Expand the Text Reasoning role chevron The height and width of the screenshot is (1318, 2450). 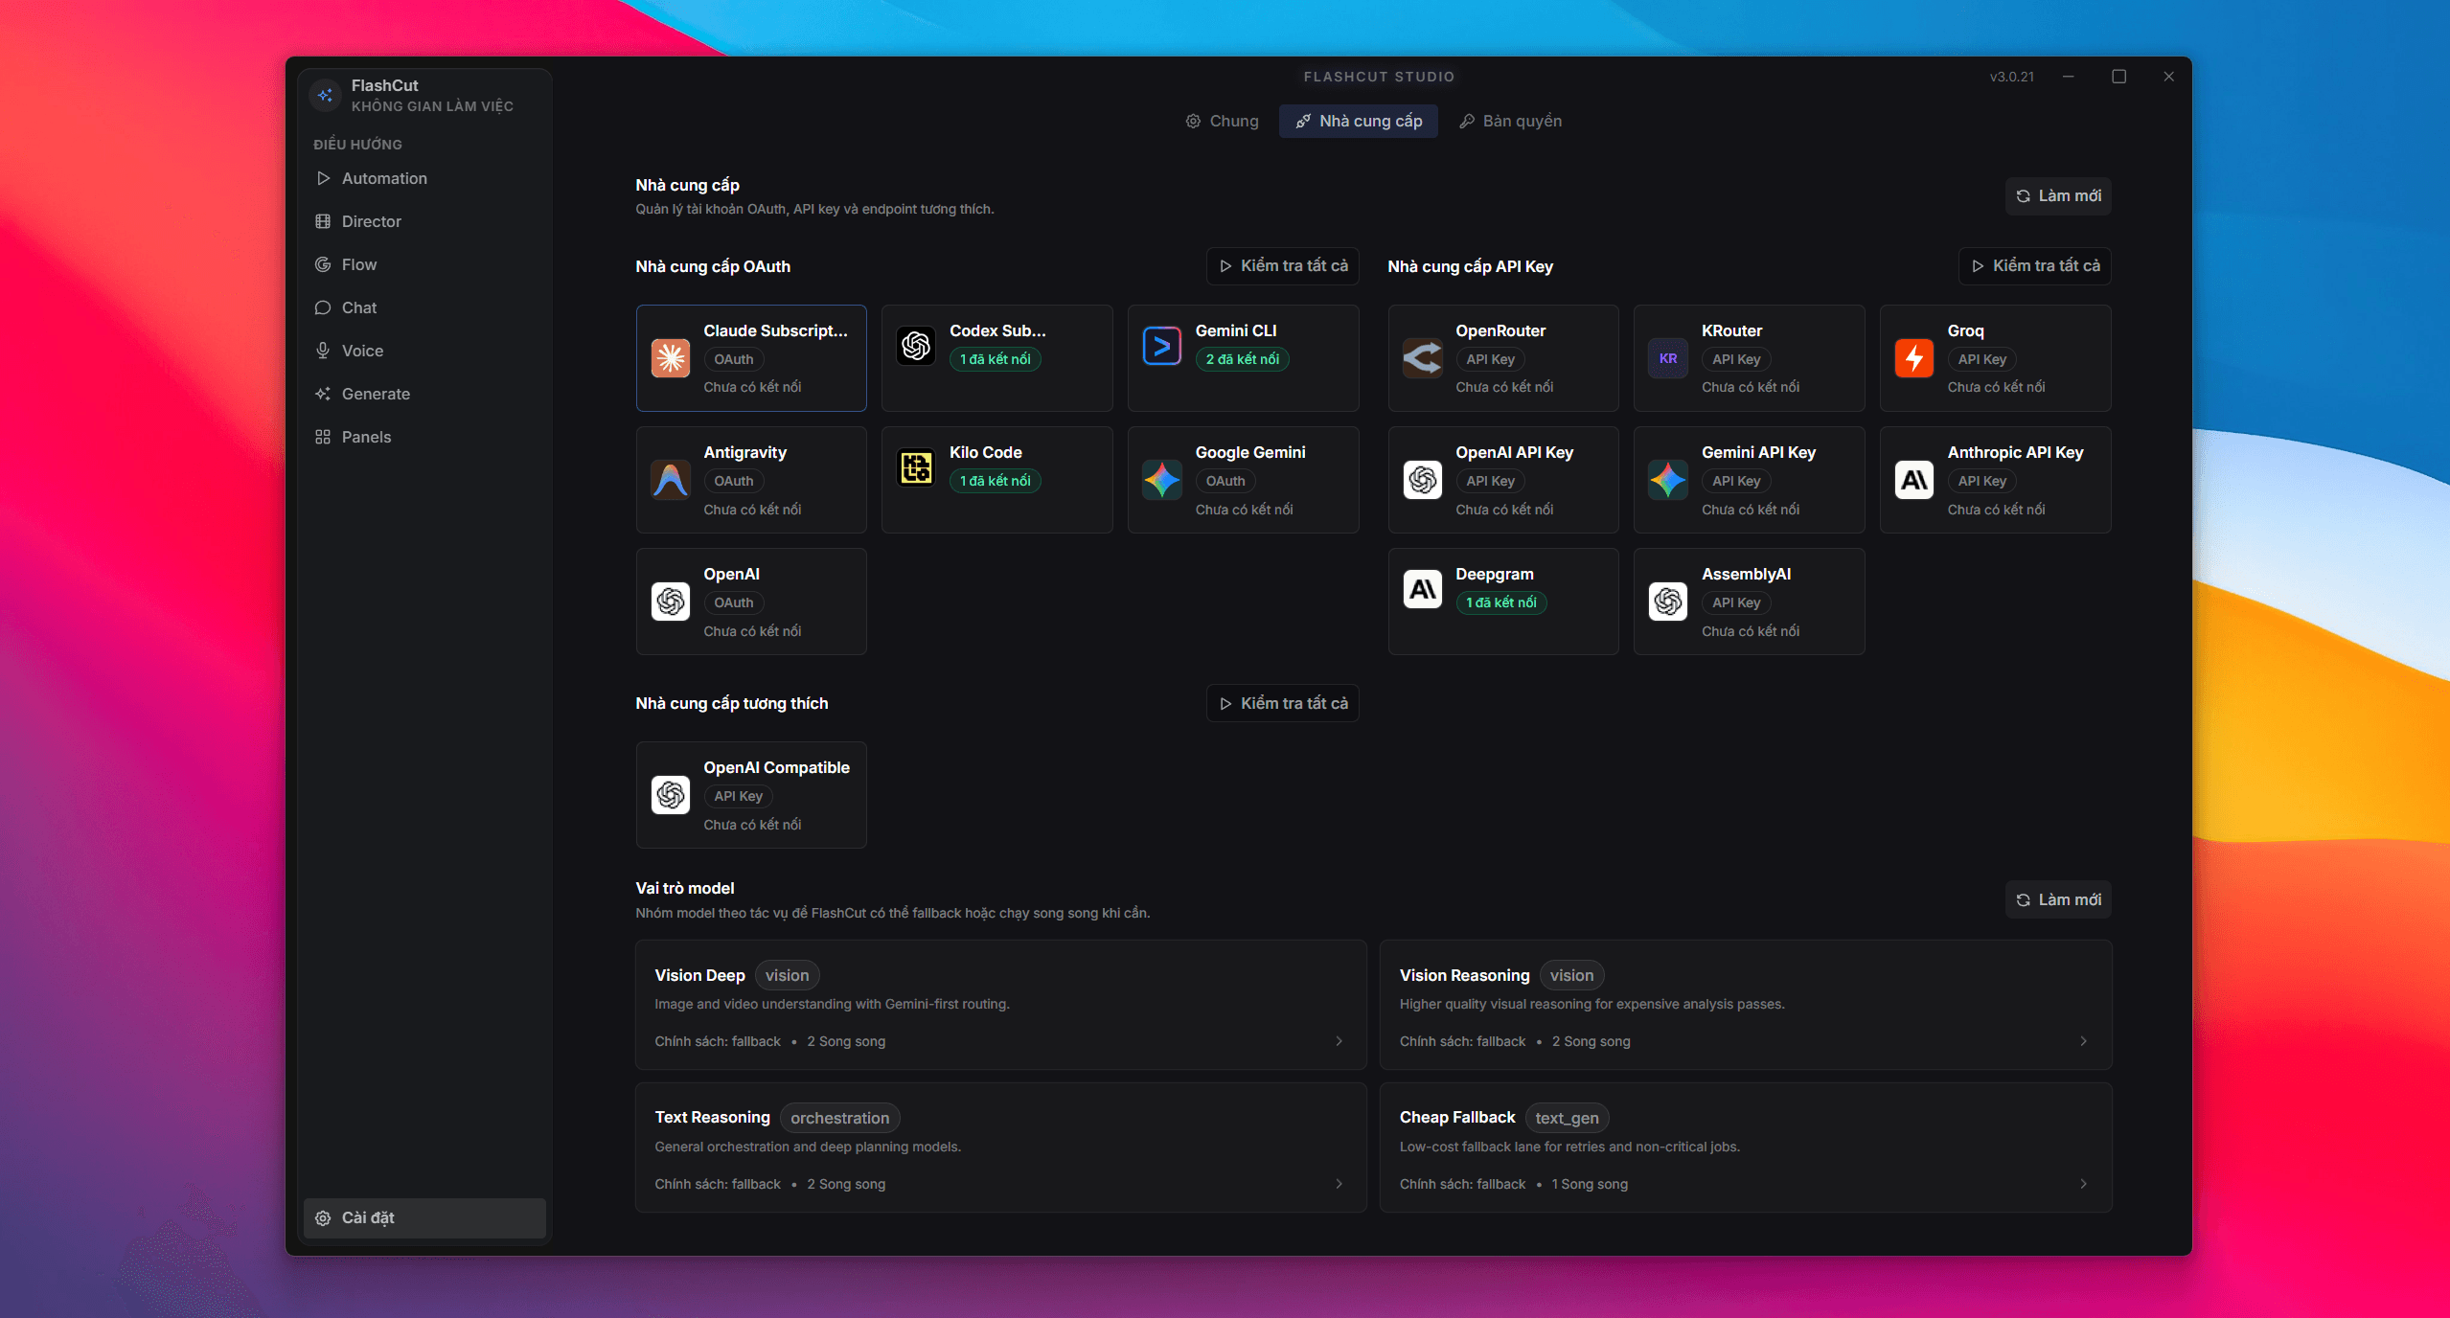(x=1339, y=1184)
